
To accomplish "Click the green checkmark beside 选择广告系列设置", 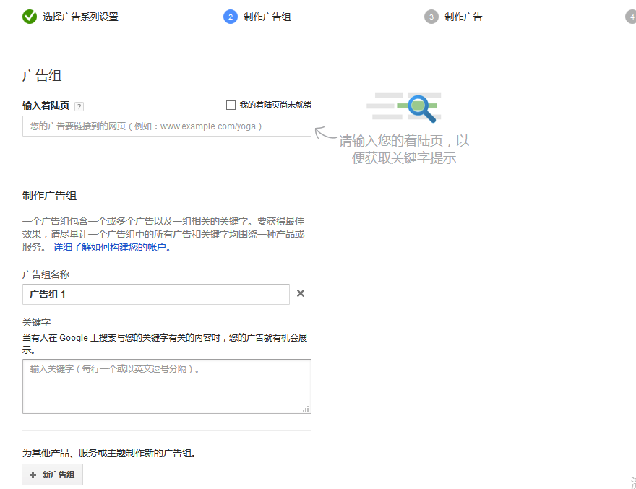I will coord(30,16).
